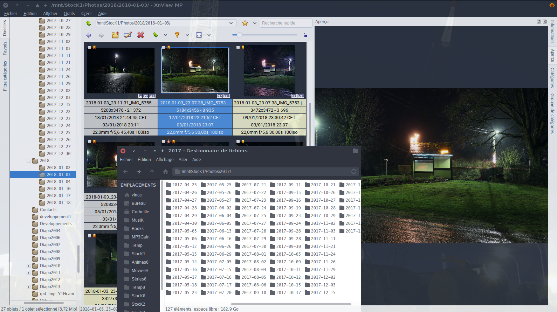The image size is (557, 312).
Task: Click the yellow star favorites icon
Action: [x=245, y=23]
